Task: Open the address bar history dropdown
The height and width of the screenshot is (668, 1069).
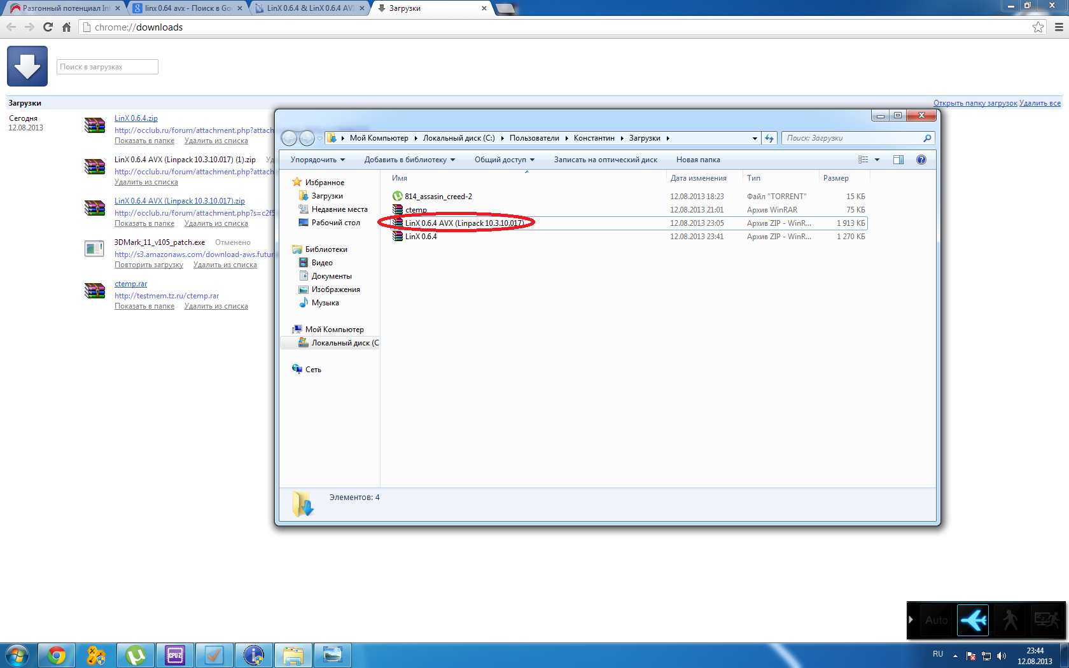Action: pos(755,138)
